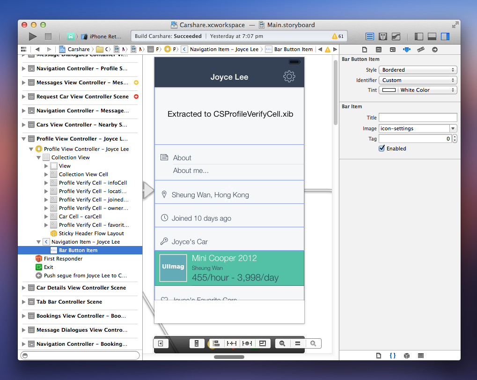Click the Tint White Color swatch

pos(389,90)
